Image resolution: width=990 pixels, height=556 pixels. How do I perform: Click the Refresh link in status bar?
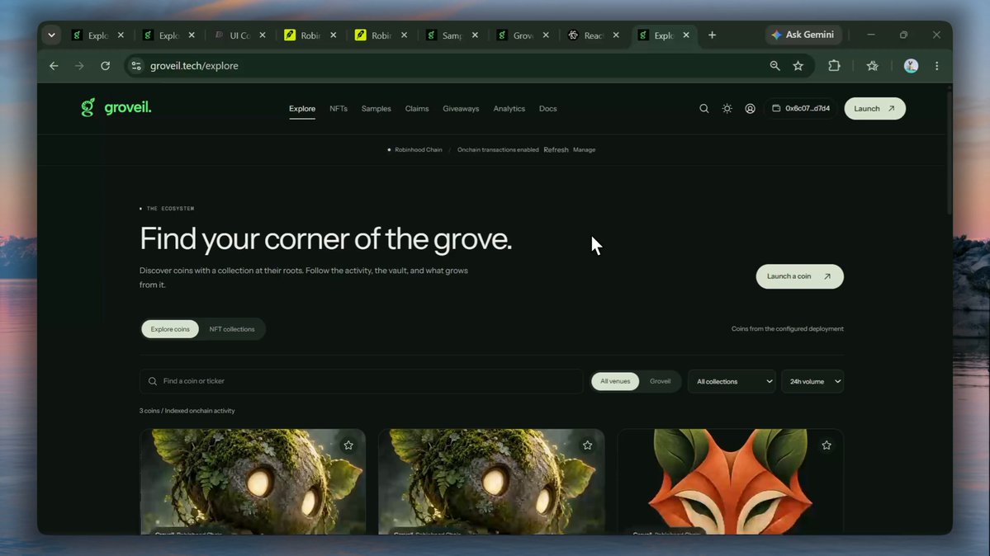(556, 149)
